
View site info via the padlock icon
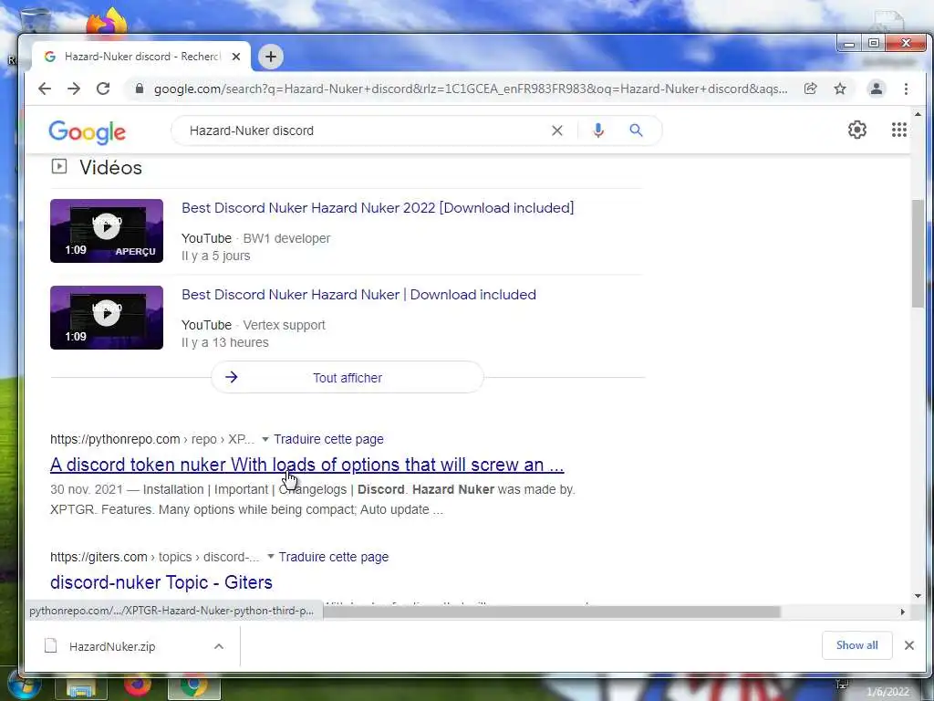point(140,89)
